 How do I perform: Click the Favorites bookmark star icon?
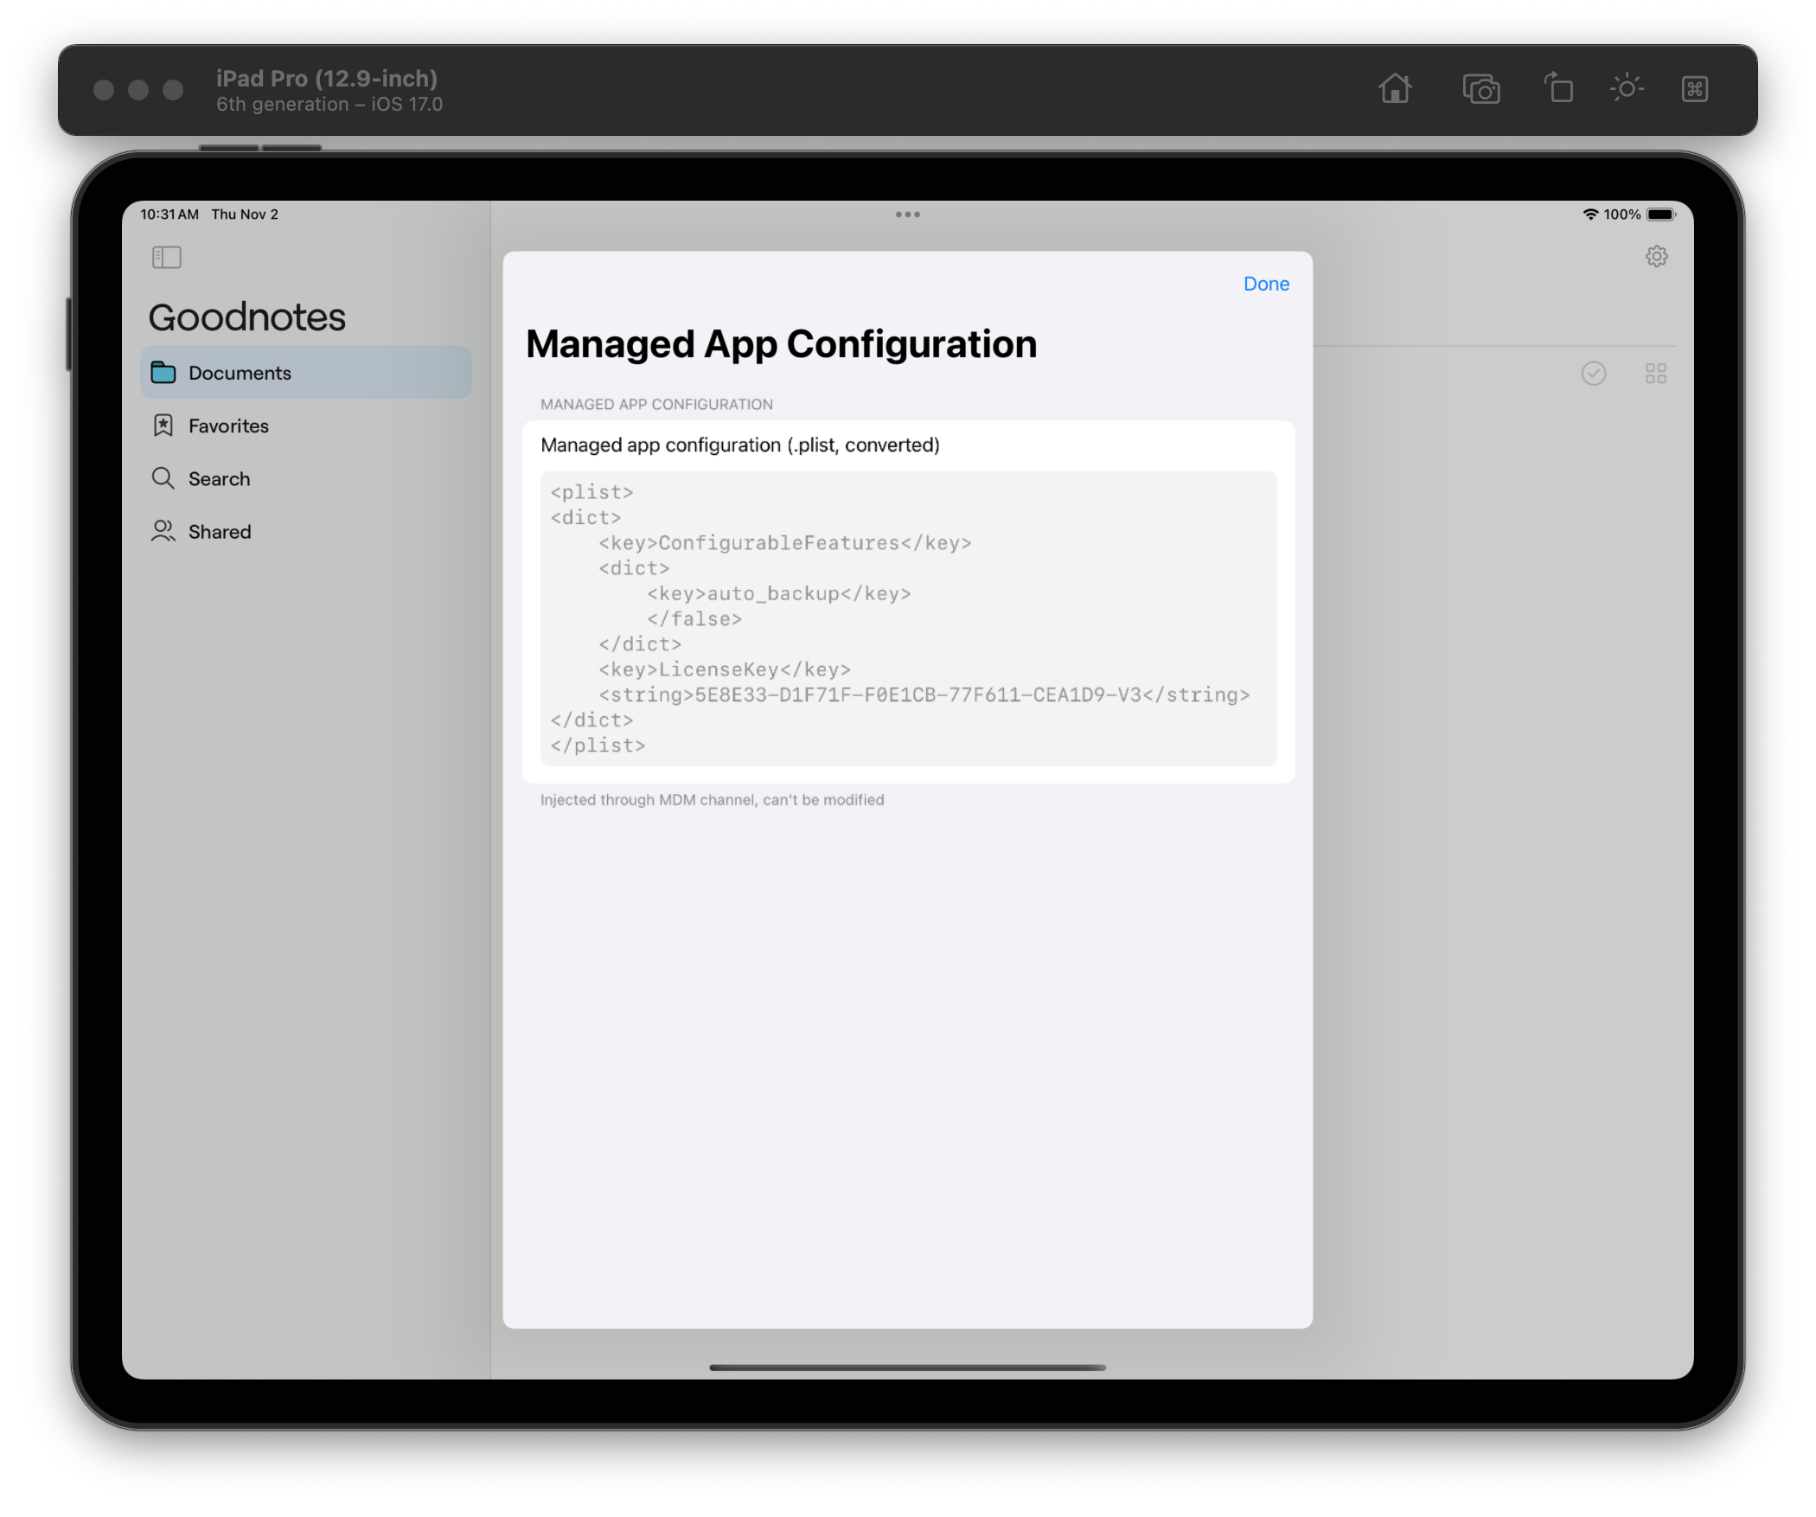click(163, 426)
